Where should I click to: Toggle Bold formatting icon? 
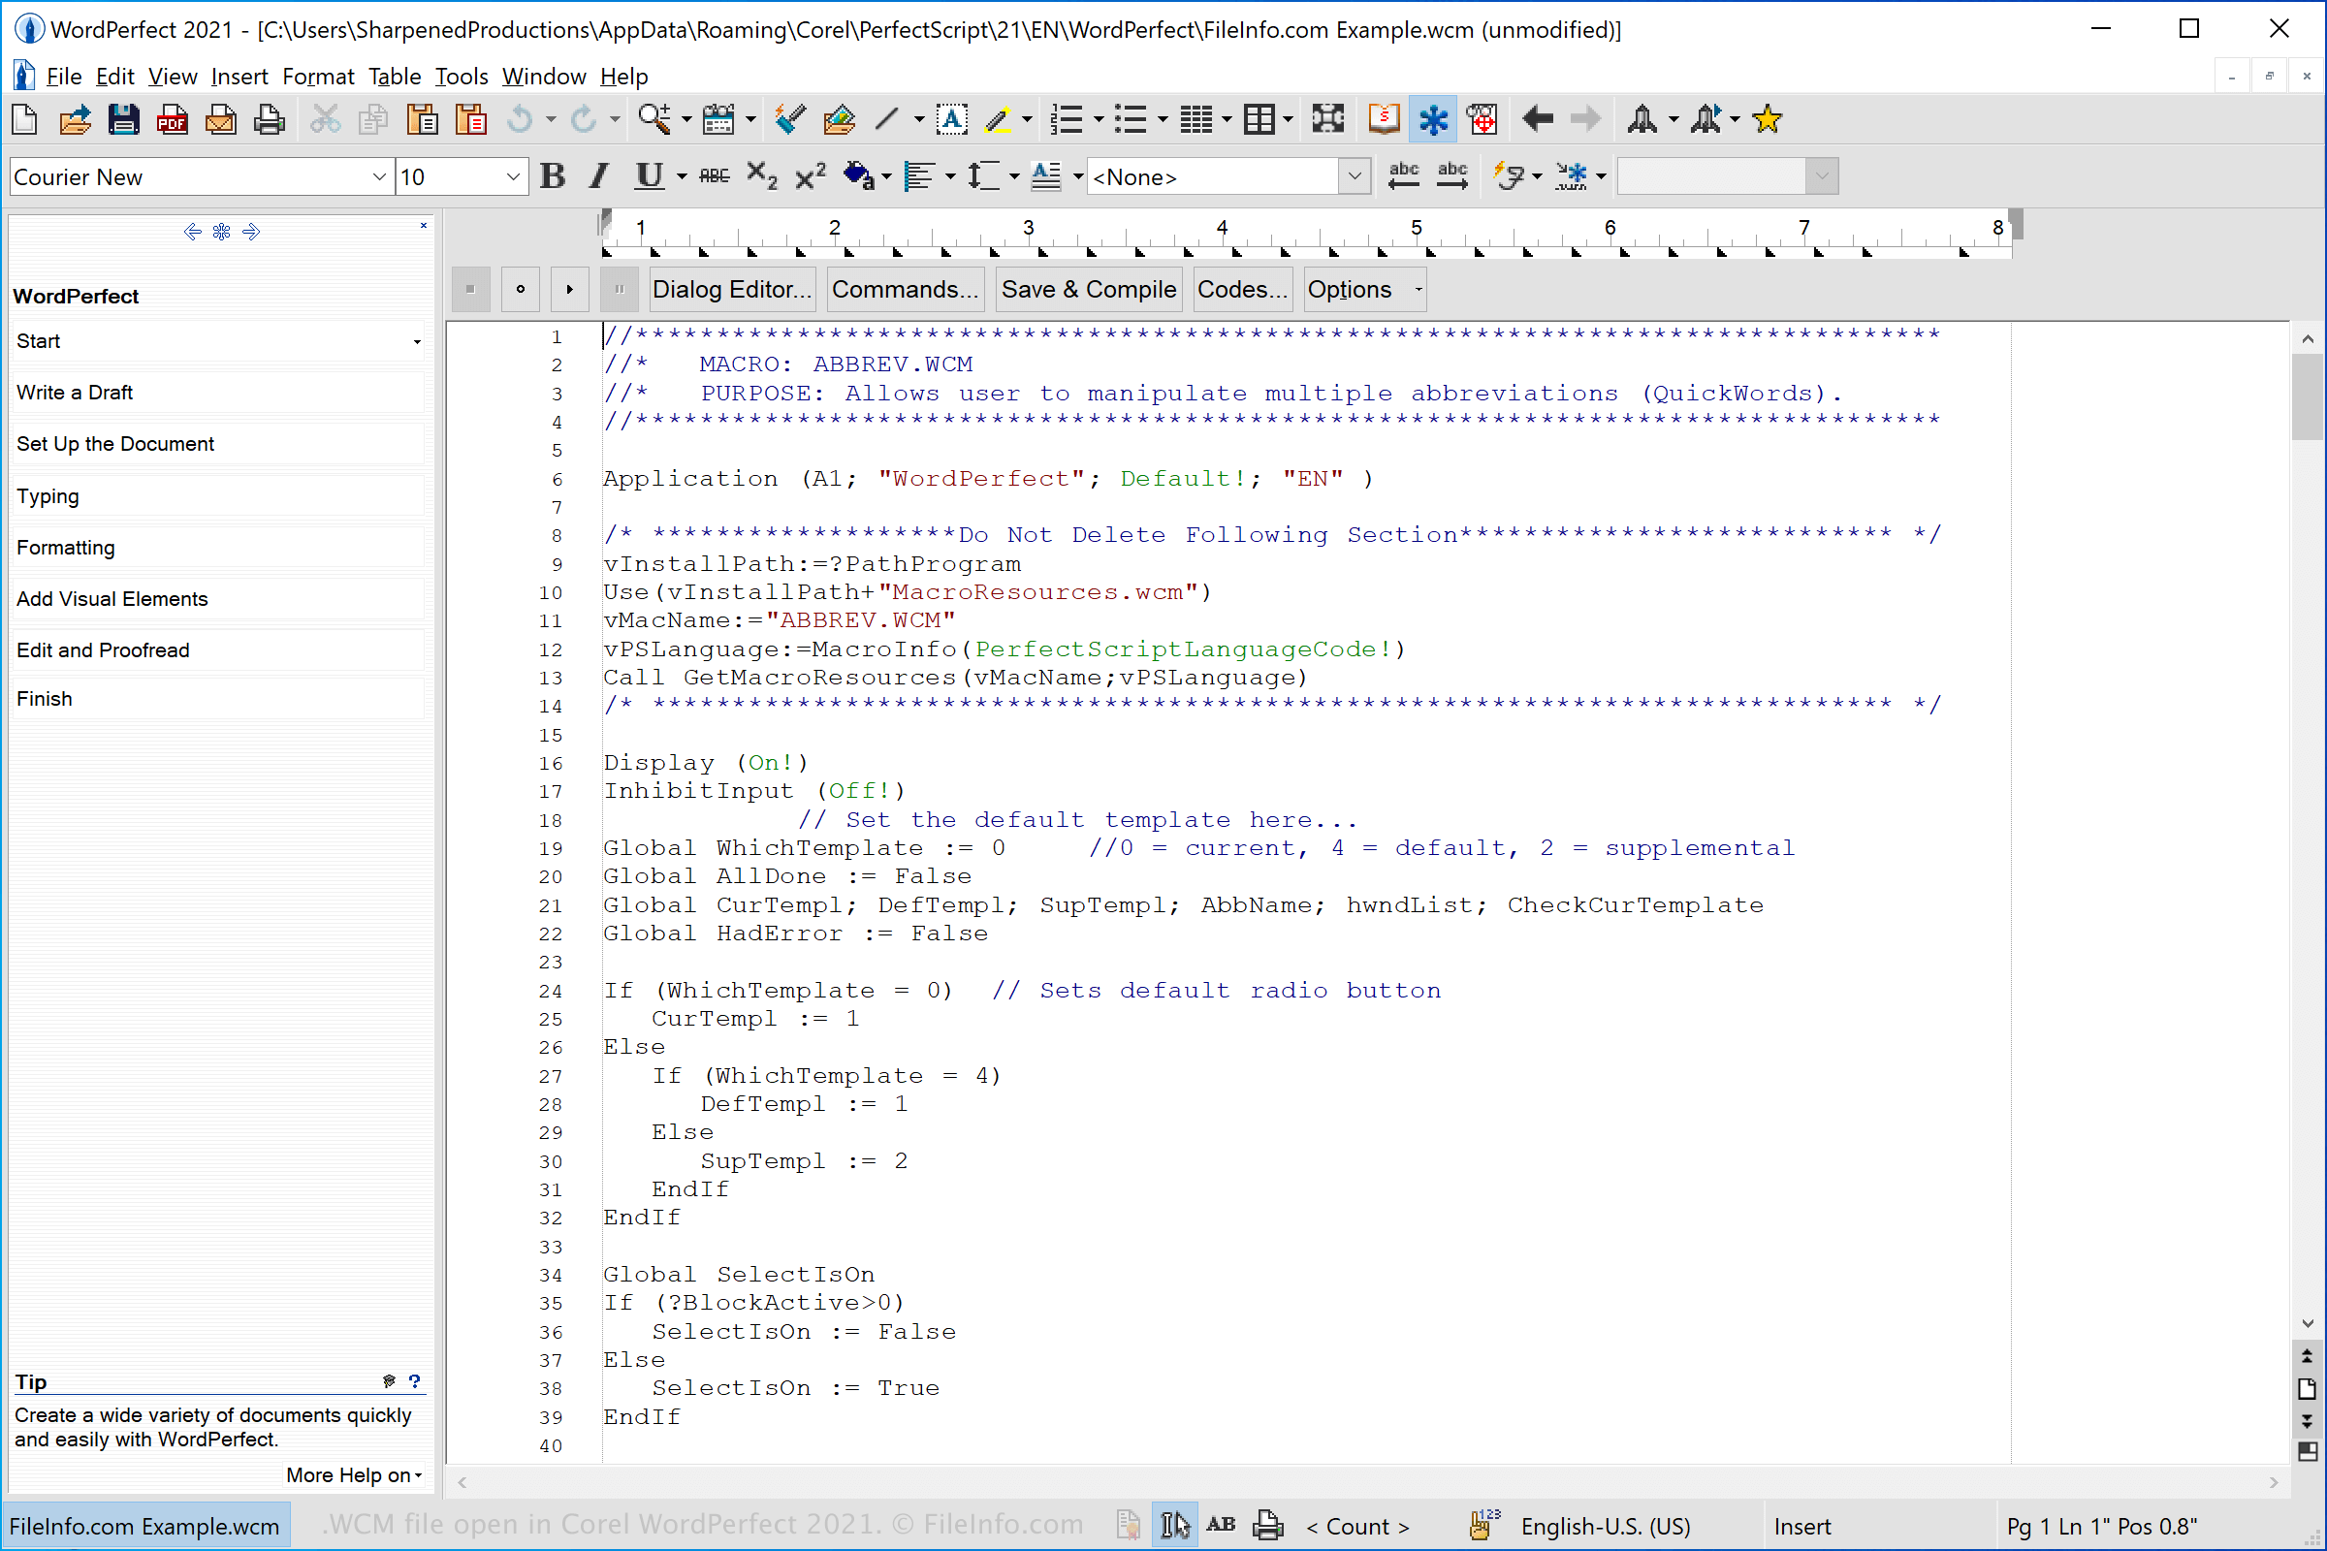(x=554, y=176)
